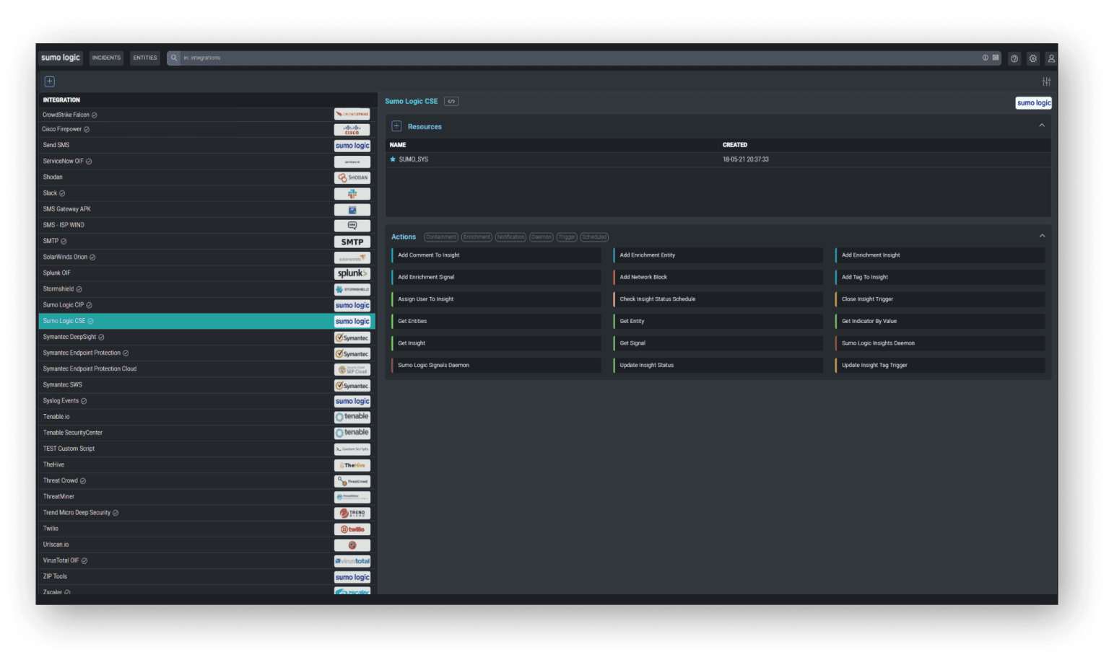Toggle the Containment action filter

(441, 237)
